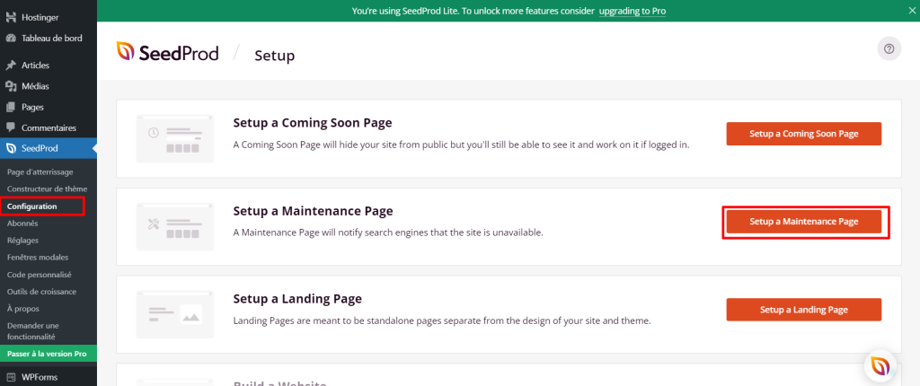The image size is (920, 386).
Task: Click Setup a Maintenance Page button
Action: click(804, 222)
